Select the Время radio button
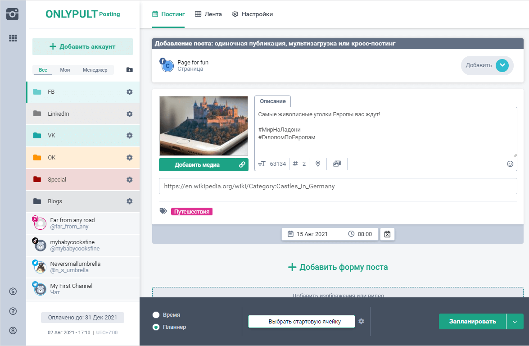Viewport: 529px width, 346px height. (156, 315)
